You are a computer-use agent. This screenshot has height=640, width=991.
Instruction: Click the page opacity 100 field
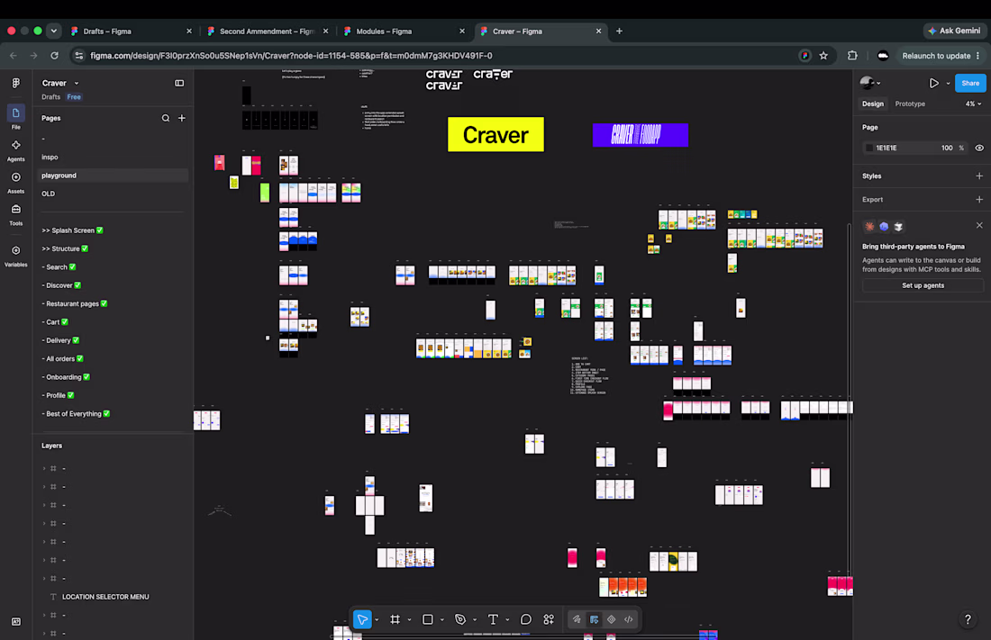point(946,148)
